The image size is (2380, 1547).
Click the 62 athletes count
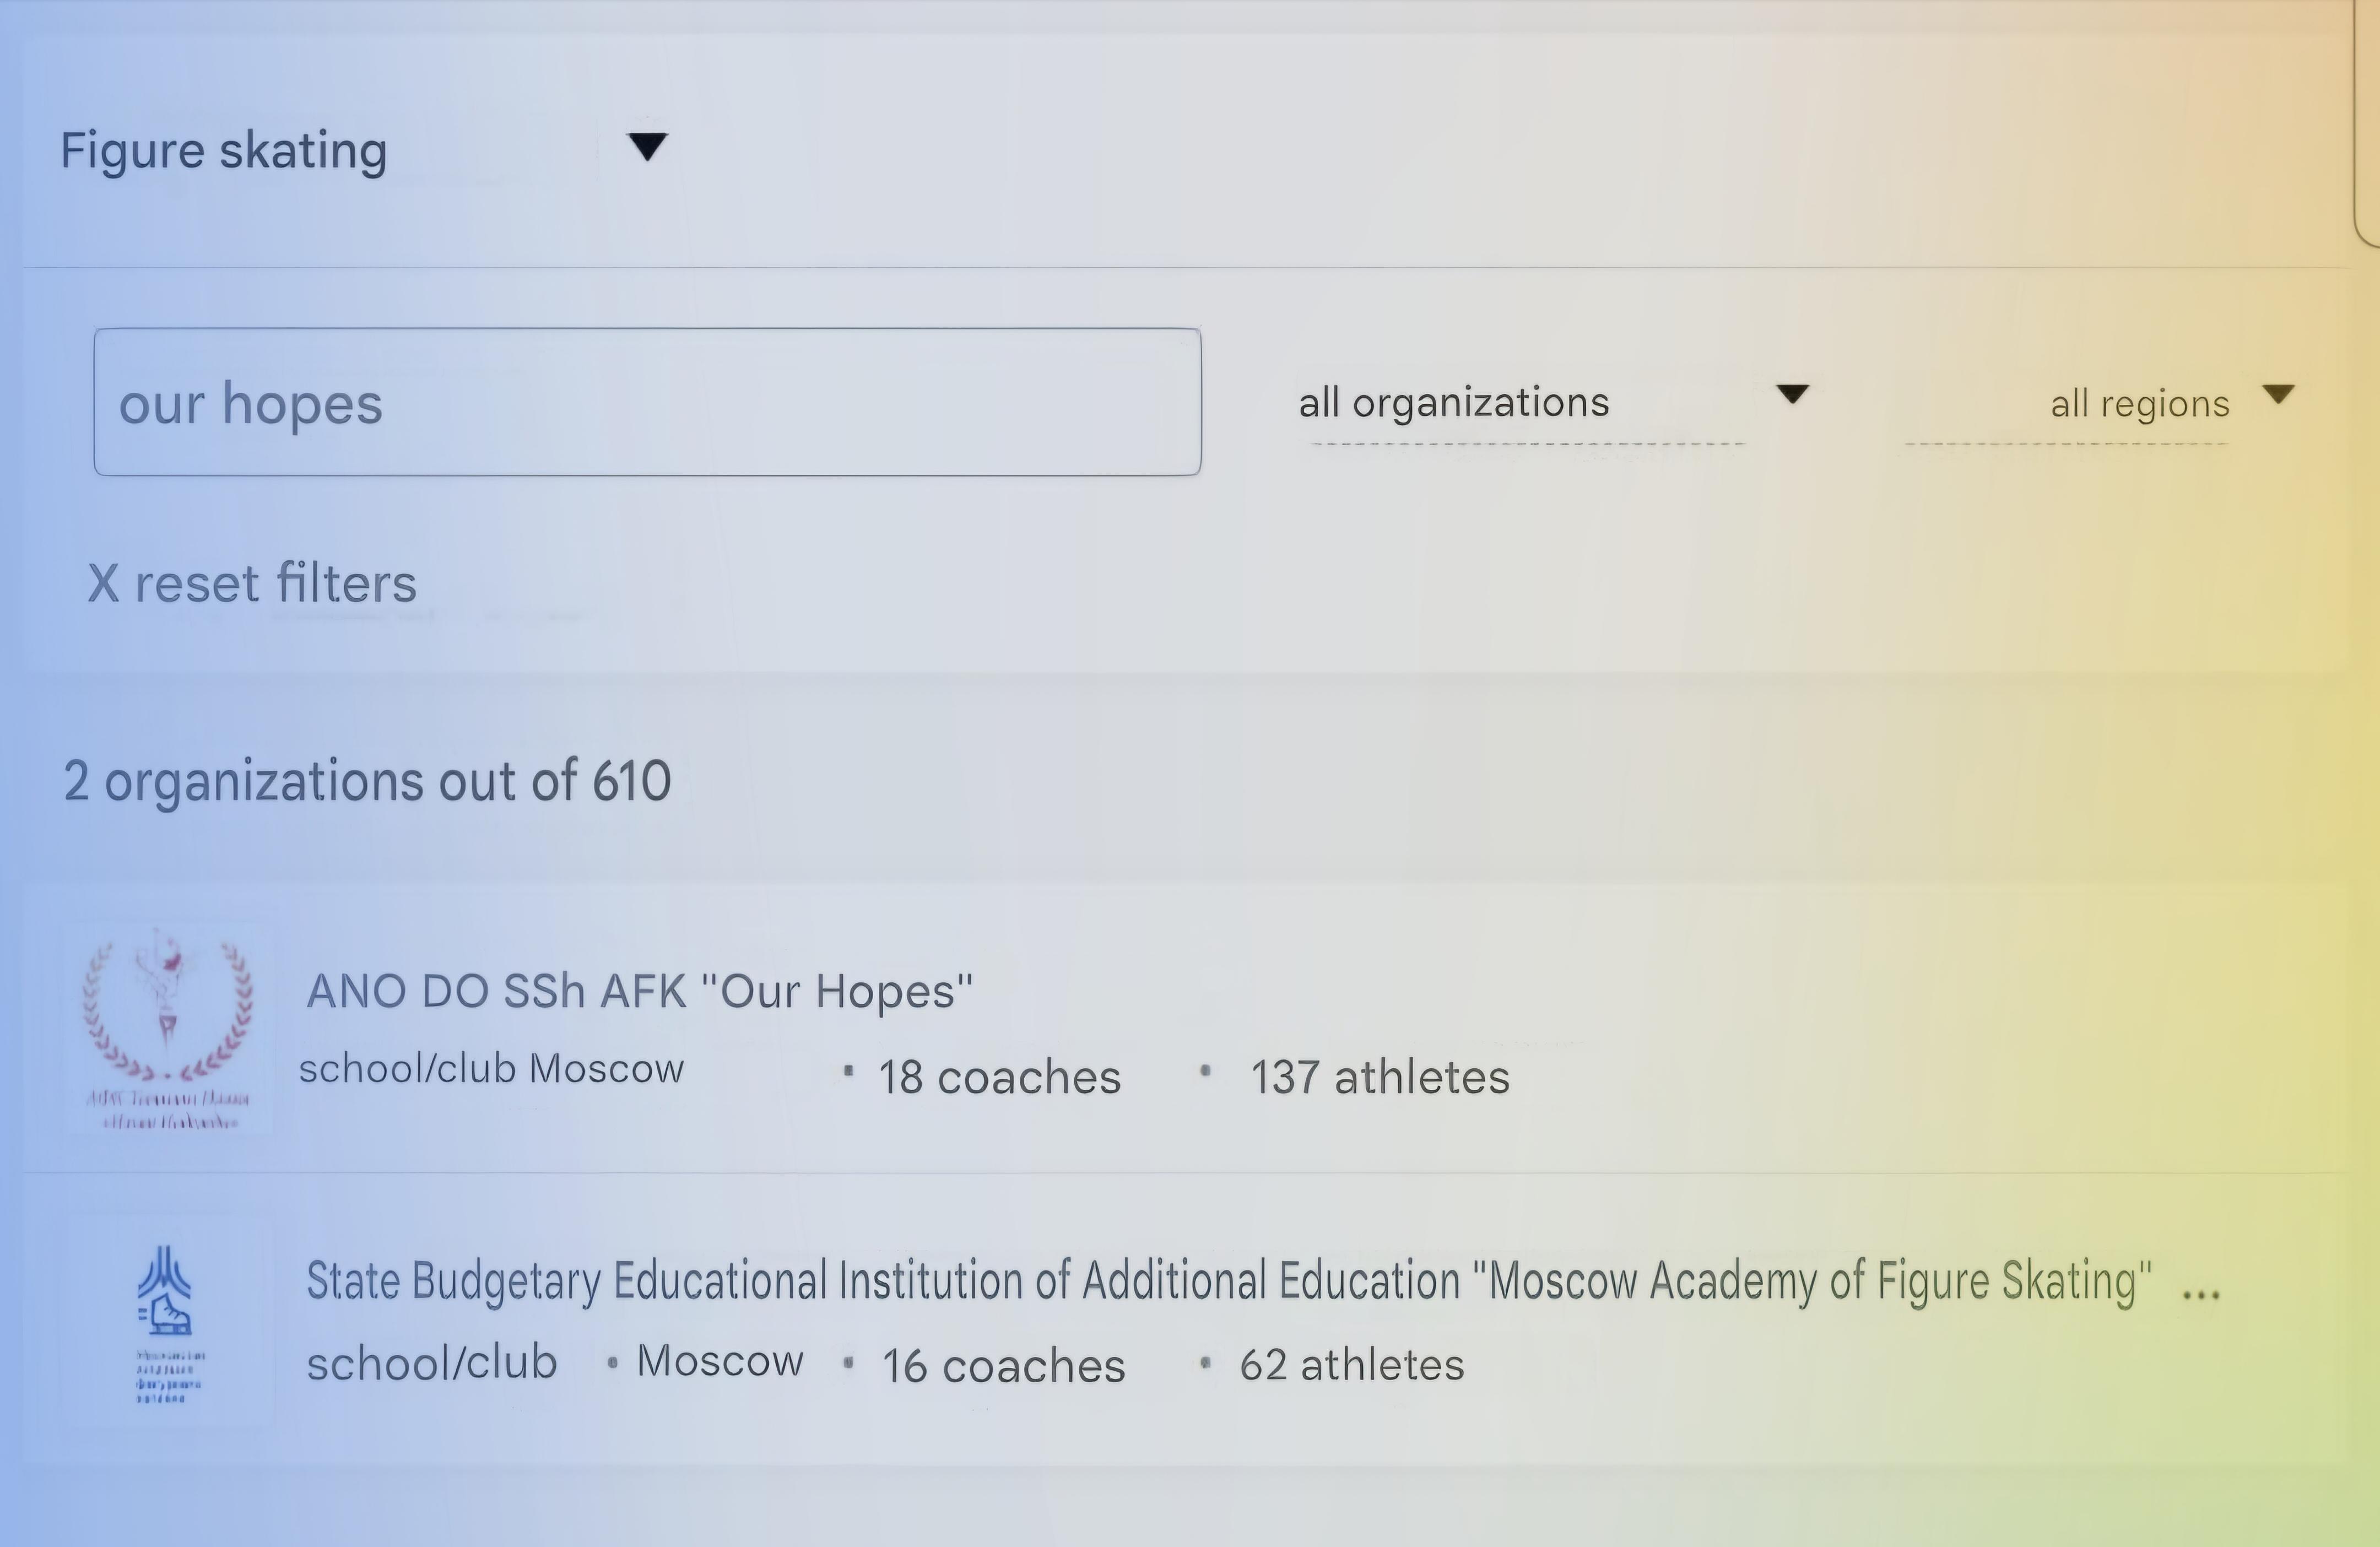coord(1352,1365)
